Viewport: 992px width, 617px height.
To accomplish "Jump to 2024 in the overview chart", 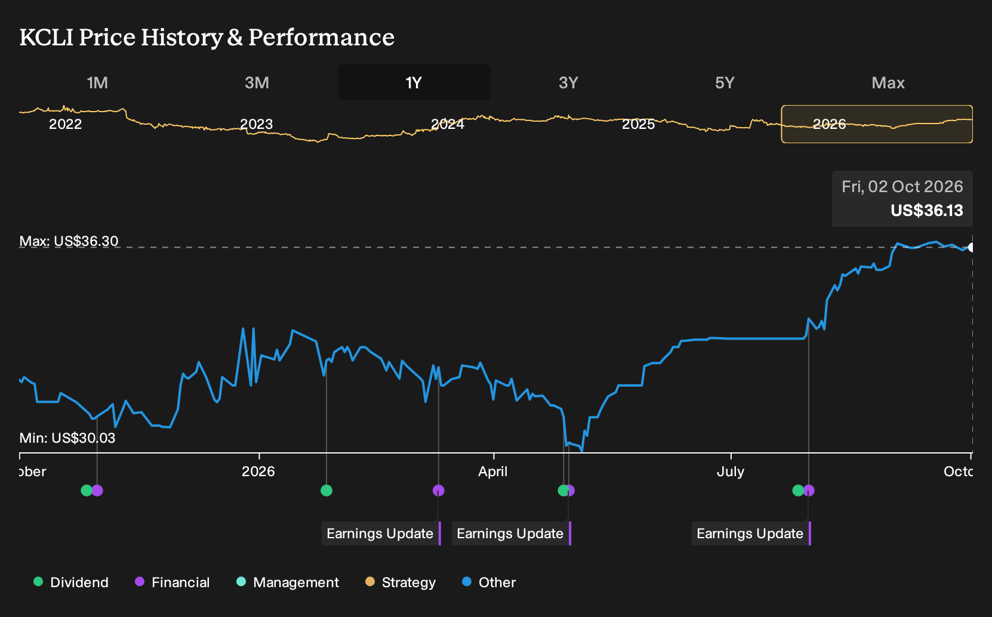I will coord(448,124).
